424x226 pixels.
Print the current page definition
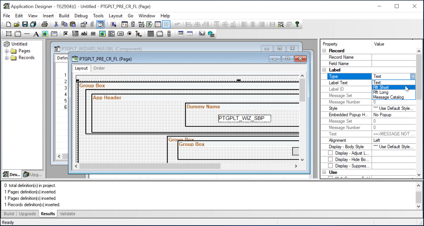click(x=45, y=24)
